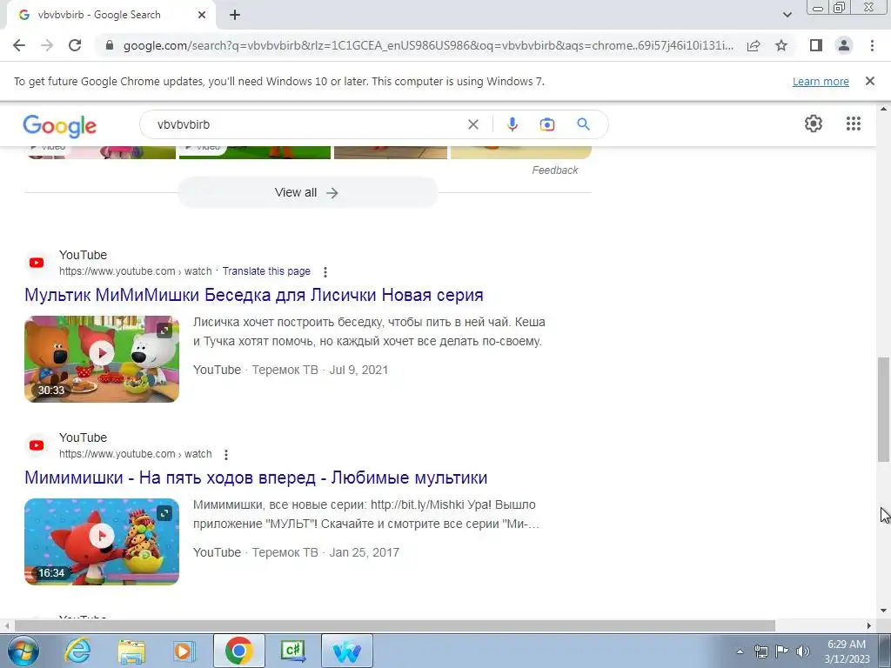Submit search with the magnifier icon
The height and width of the screenshot is (668, 891).
(x=583, y=124)
